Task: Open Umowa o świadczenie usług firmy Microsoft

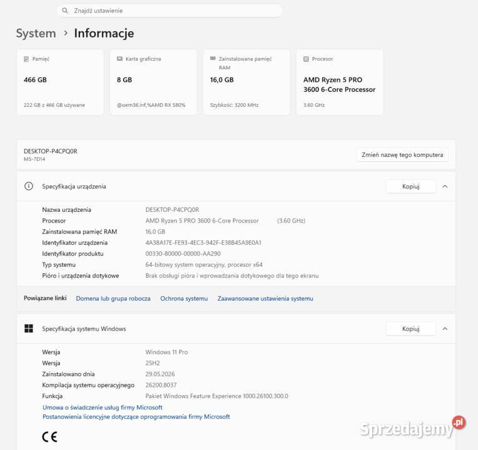Action: pos(103,407)
